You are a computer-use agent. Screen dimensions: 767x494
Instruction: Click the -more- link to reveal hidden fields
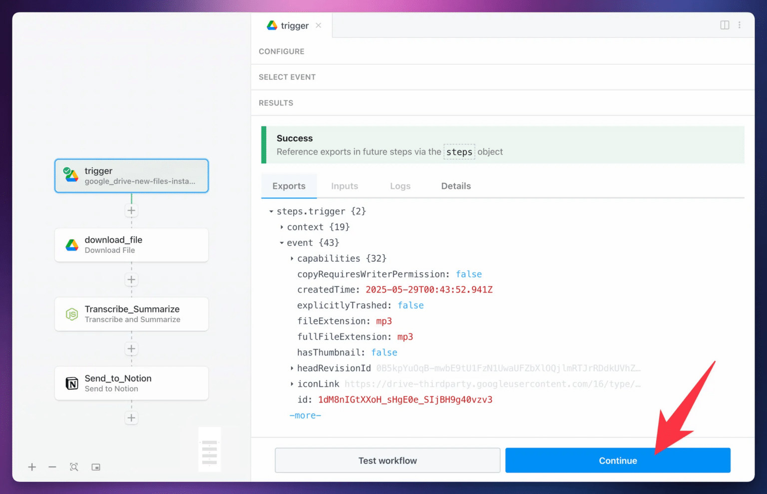coord(305,415)
